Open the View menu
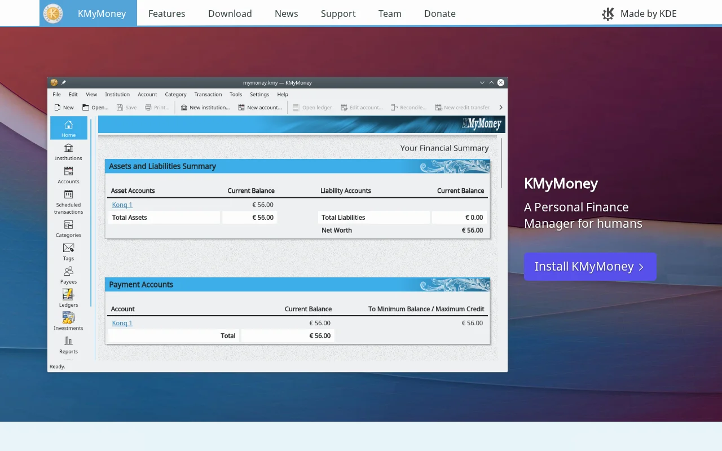Image resolution: width=722 pixels, height=451 pixels. pos(91,94)
